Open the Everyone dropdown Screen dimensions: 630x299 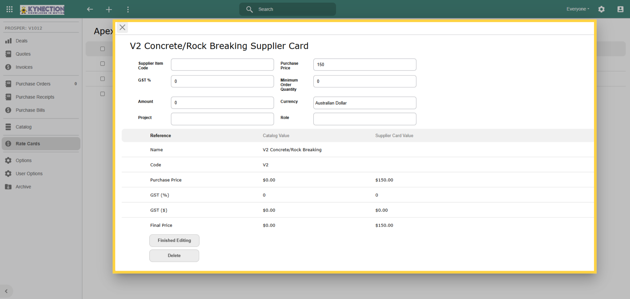point(578,9)
